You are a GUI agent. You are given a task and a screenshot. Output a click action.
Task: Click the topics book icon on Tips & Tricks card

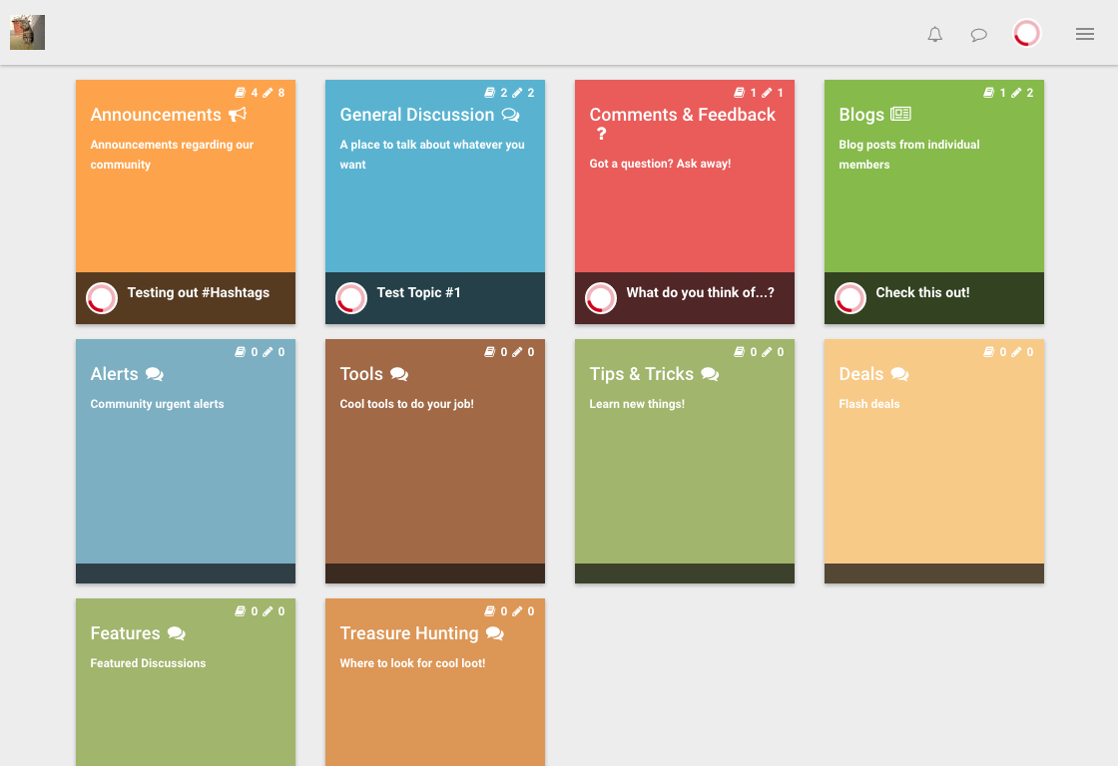tap(740, 352)
